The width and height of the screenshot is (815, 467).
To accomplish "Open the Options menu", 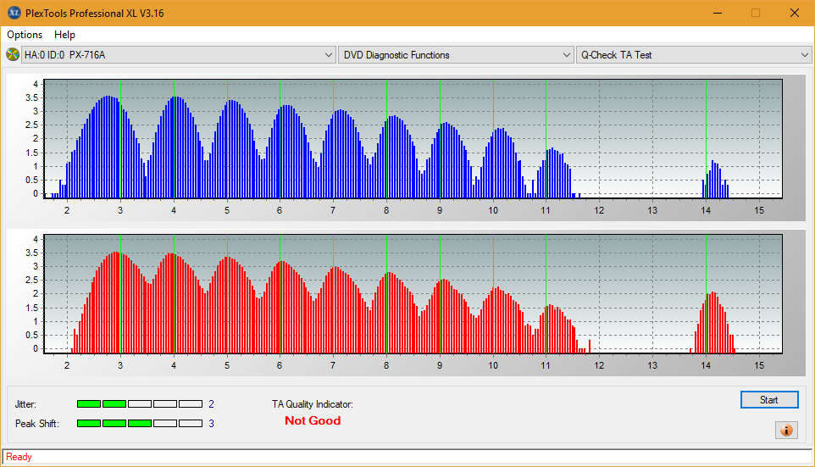I will (25, 35).
